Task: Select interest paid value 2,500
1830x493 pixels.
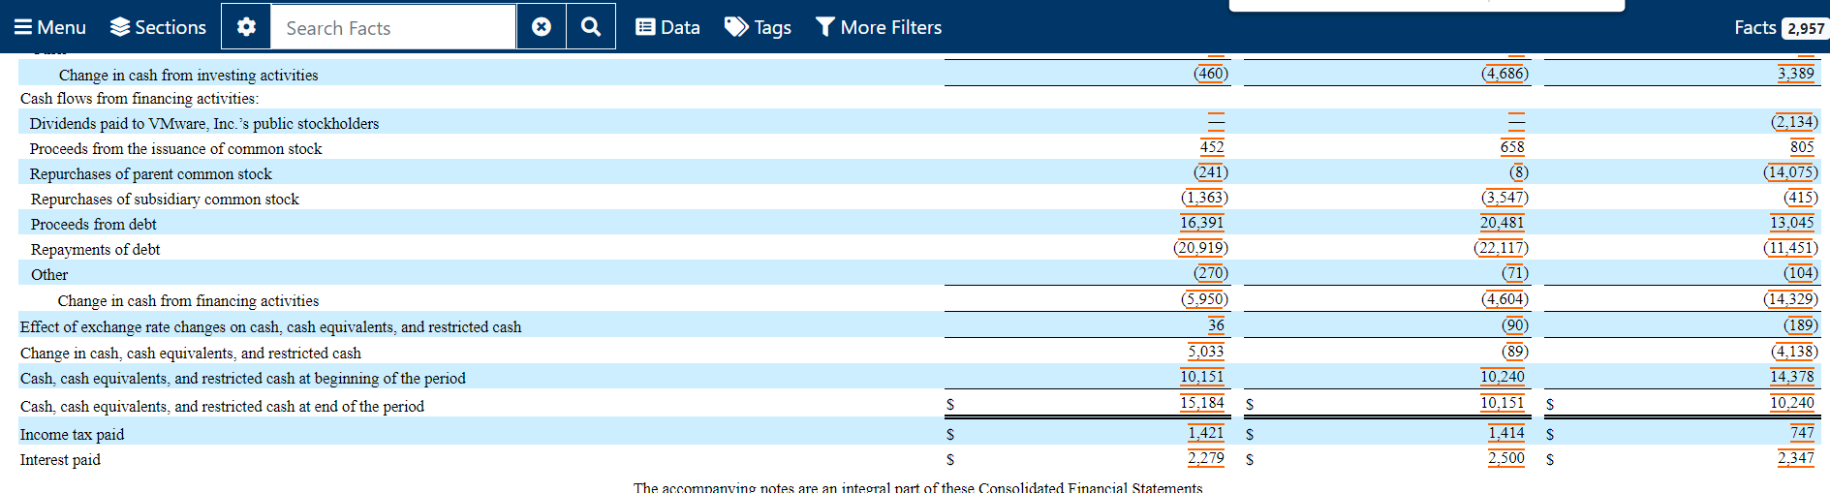Action: [1505, 457]
